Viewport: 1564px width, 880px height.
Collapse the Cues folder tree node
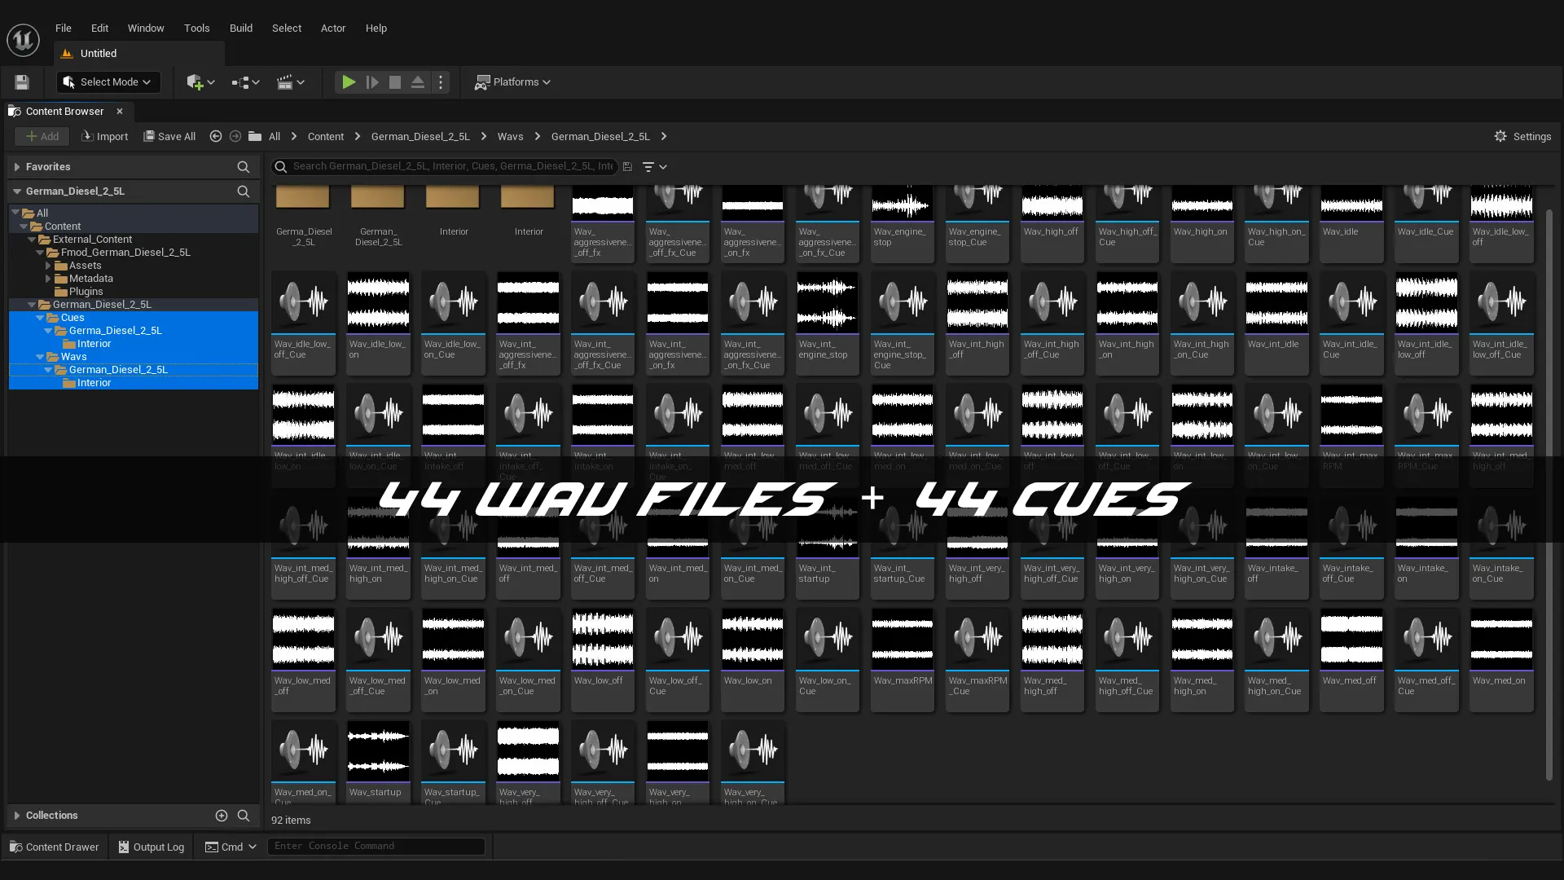(x=40, y=318)
